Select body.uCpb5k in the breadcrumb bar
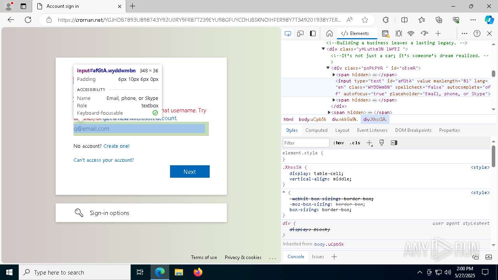This screenshot has width=498, height=280. coord(312,119)
